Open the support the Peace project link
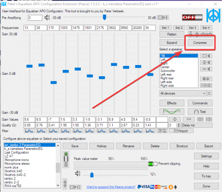Screen dimensions: 222x192 [x=111, y=187]
